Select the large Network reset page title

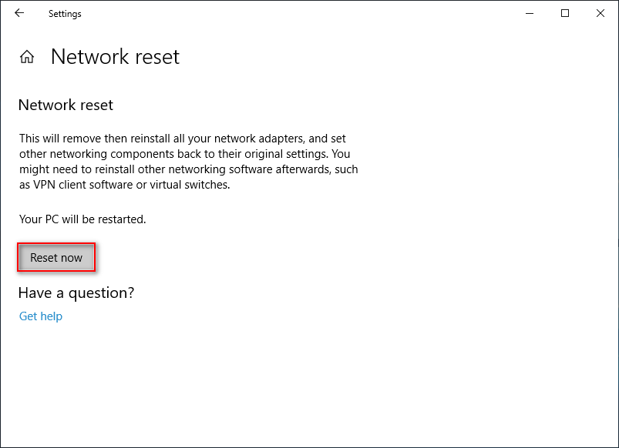[x=116, y=56]
